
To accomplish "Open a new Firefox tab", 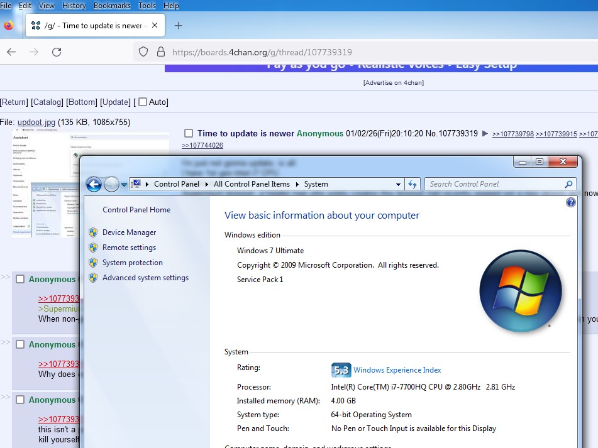I will pos(178,26).
